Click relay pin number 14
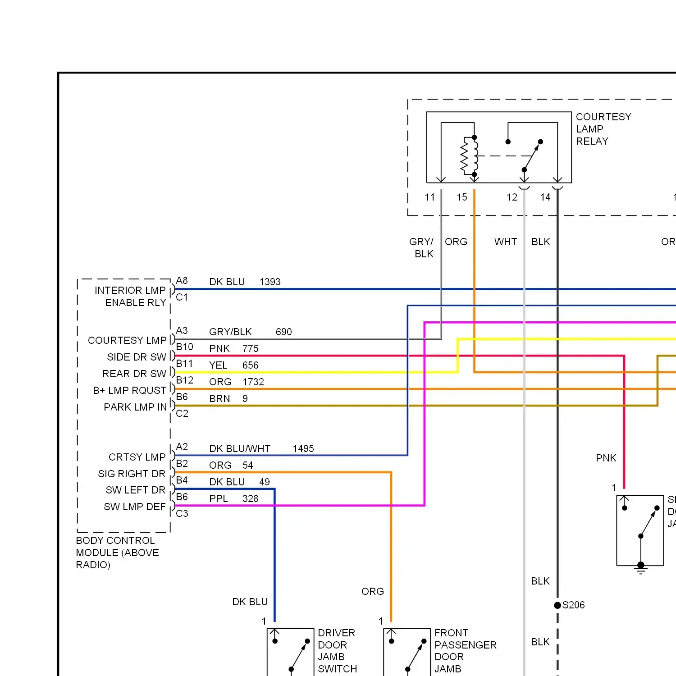This screenshot has width=676, height=676. pyautogui.click(x=545, y=197)
